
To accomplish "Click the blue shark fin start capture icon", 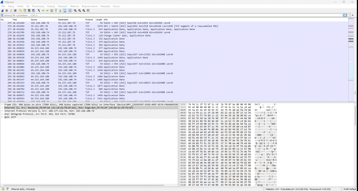I will (3, 11).
